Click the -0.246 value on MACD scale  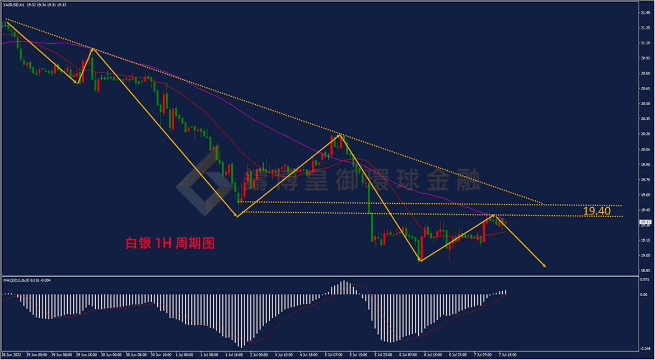[646, 348]
